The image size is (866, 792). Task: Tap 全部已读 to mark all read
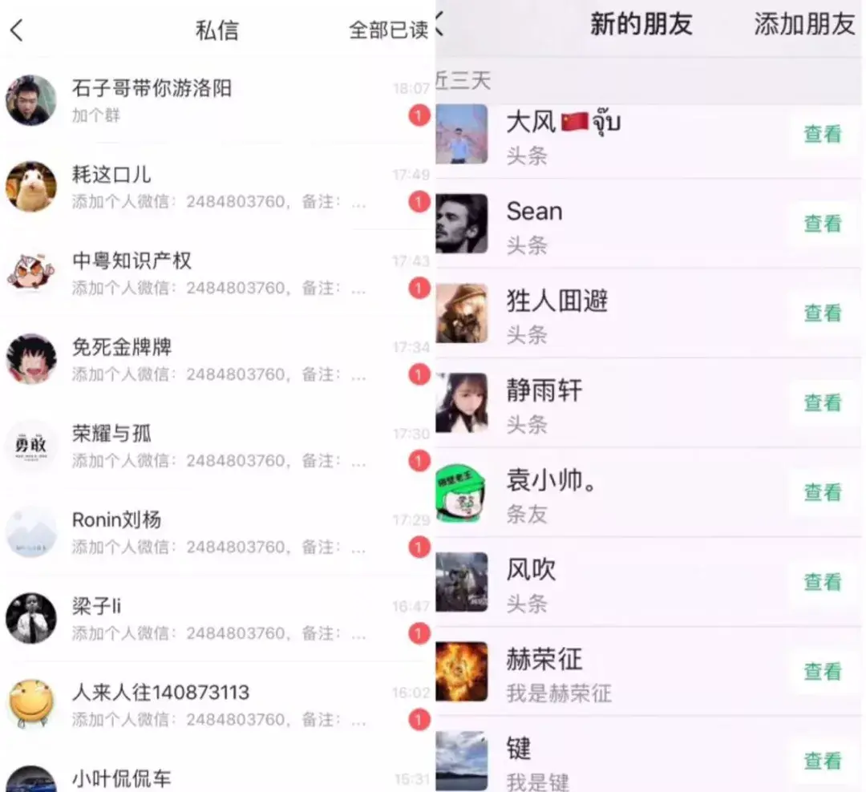(388, 30)
